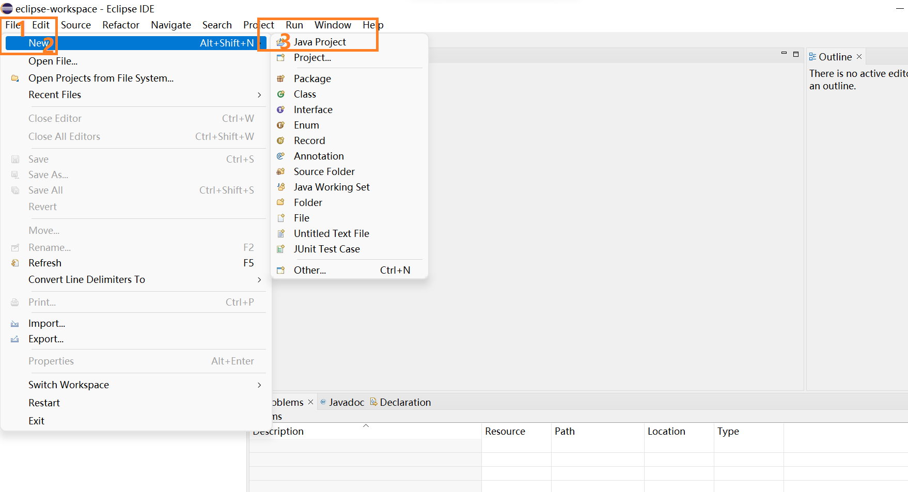
Task: Click the Resource column header
Action: 516,431
